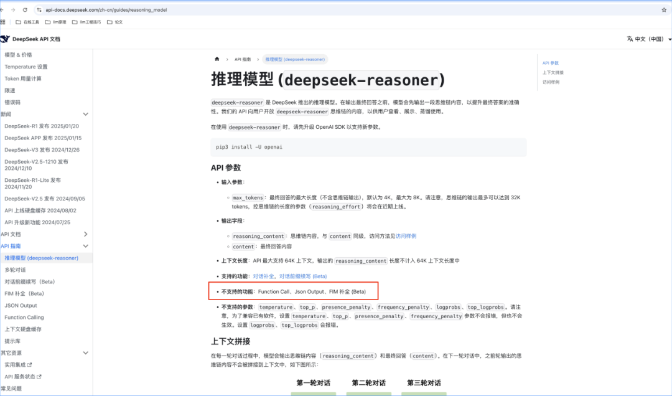Open DeepSeek-V2.5 发布 2024/09/05 news
Viewport: 672px width, 396px height.
click(x=45, y=199)
